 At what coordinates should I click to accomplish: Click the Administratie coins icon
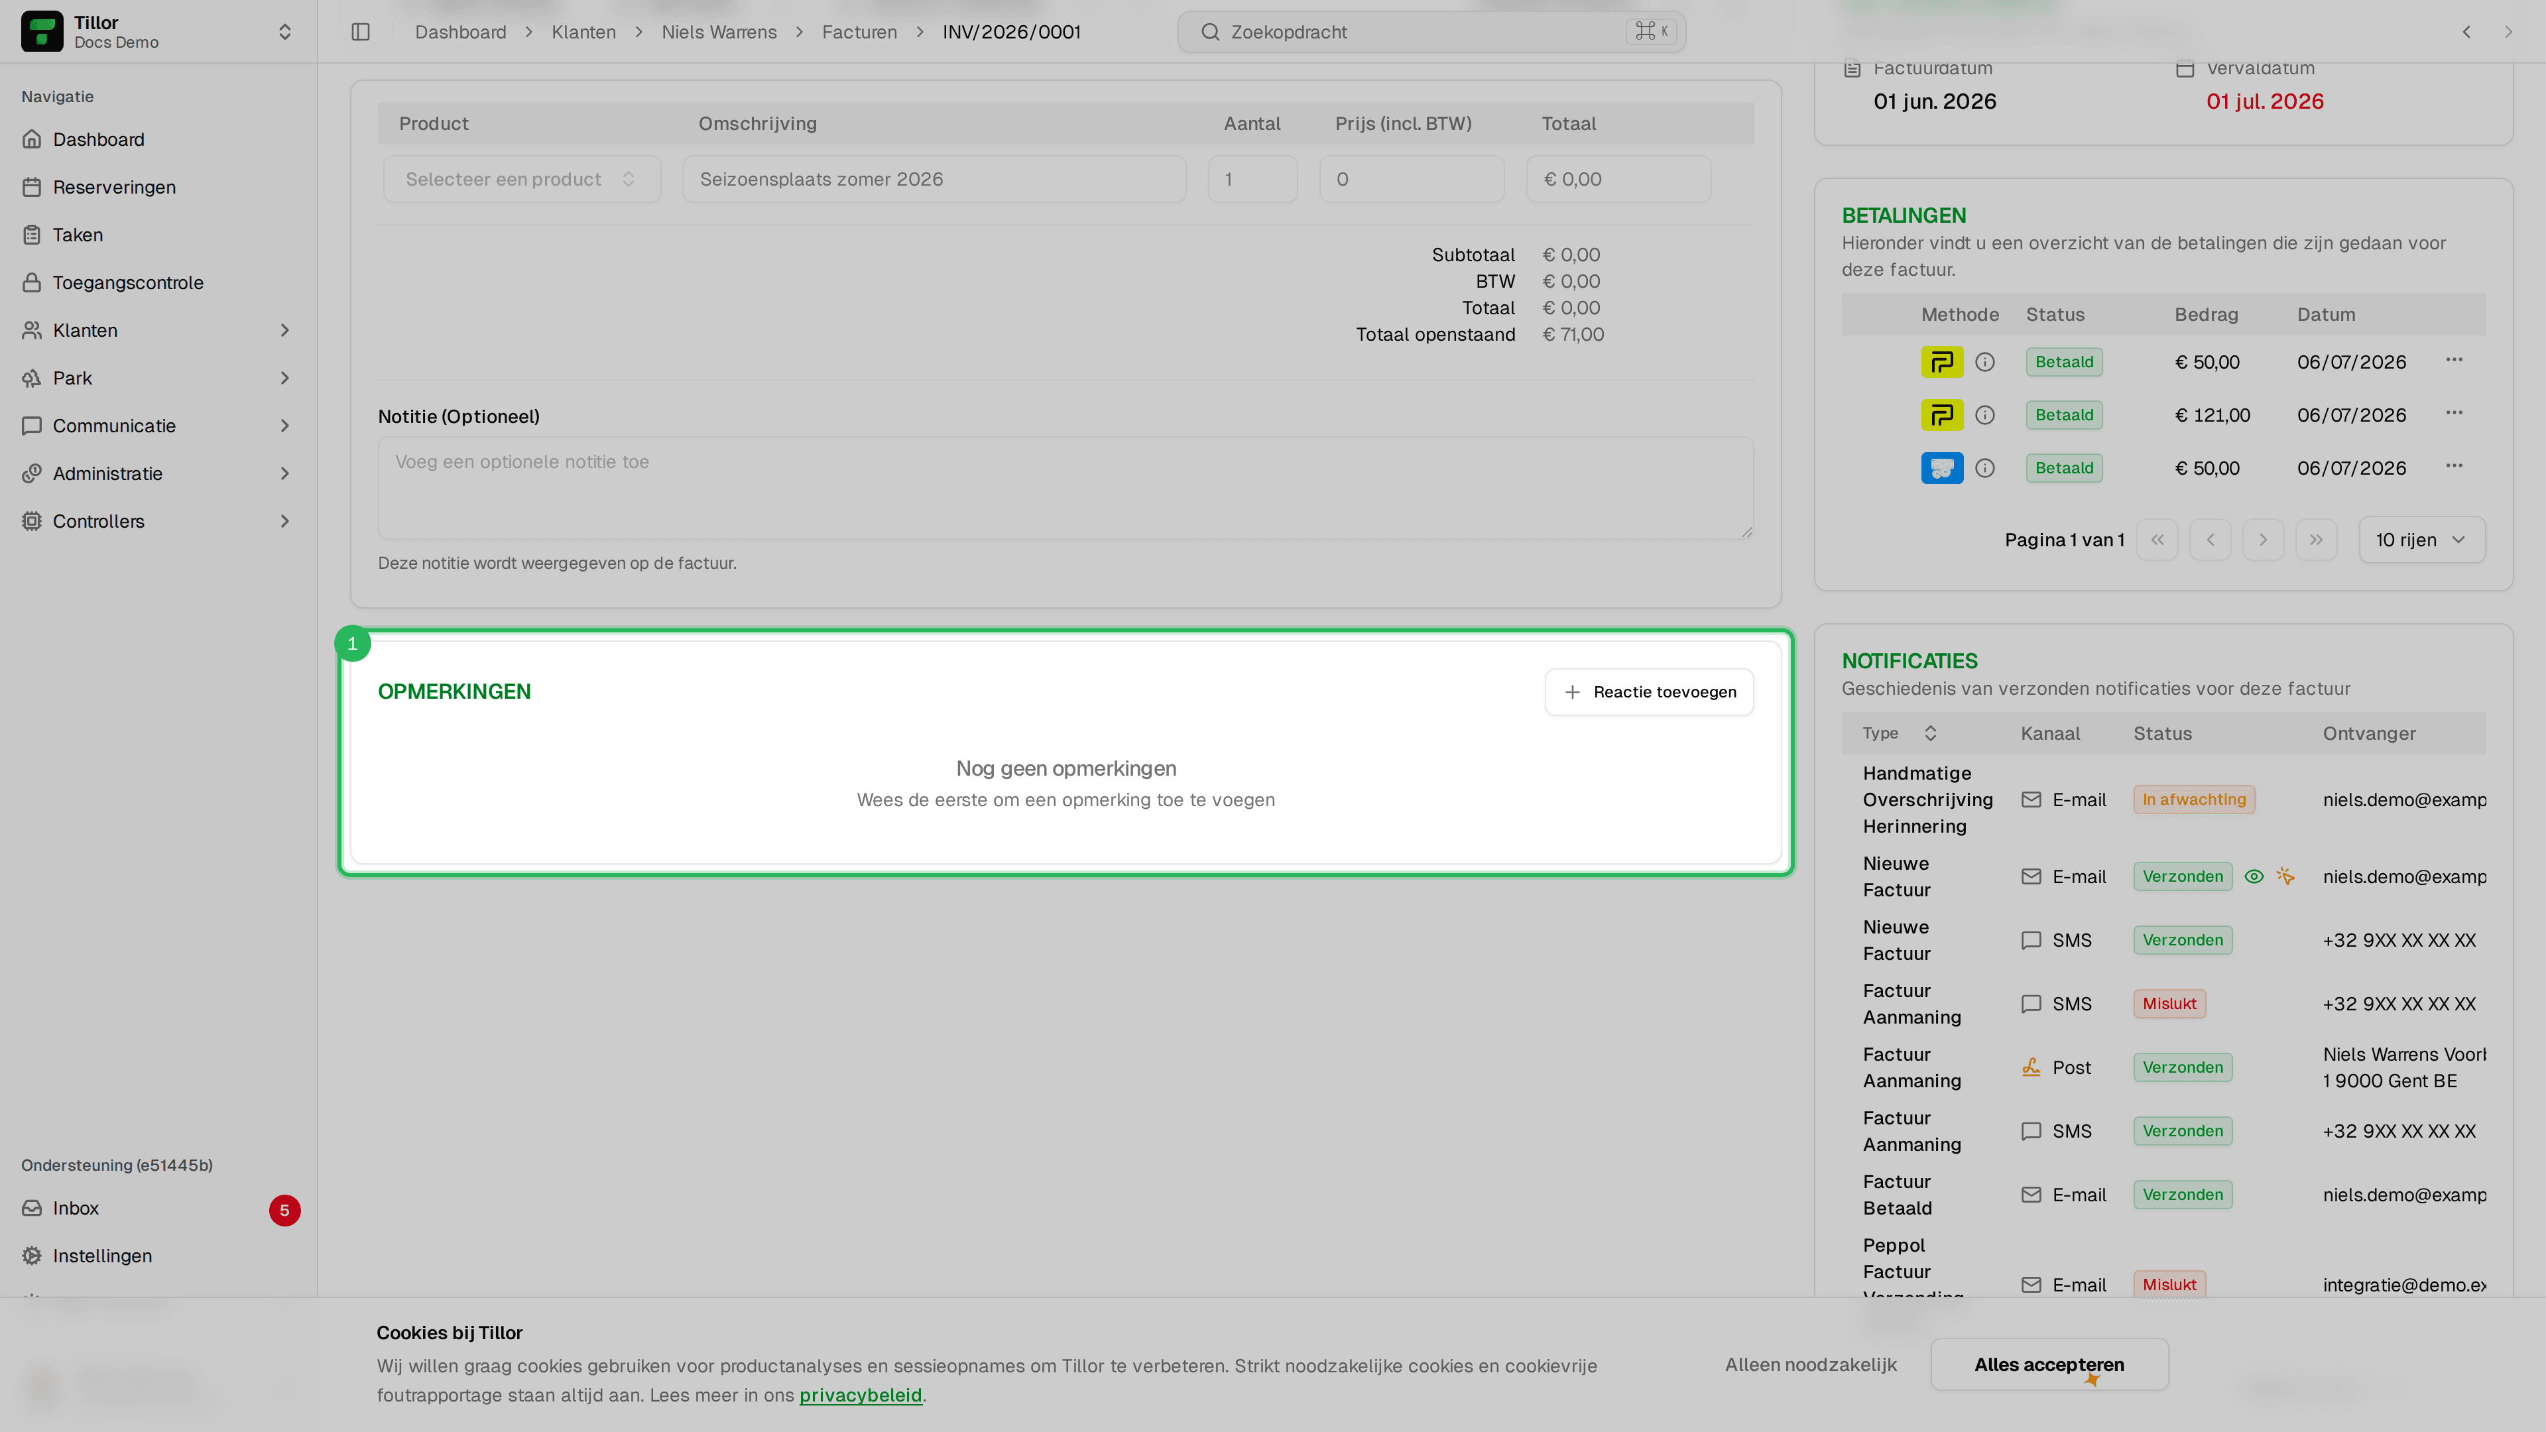pyautogui.click(x=32, y=473)
